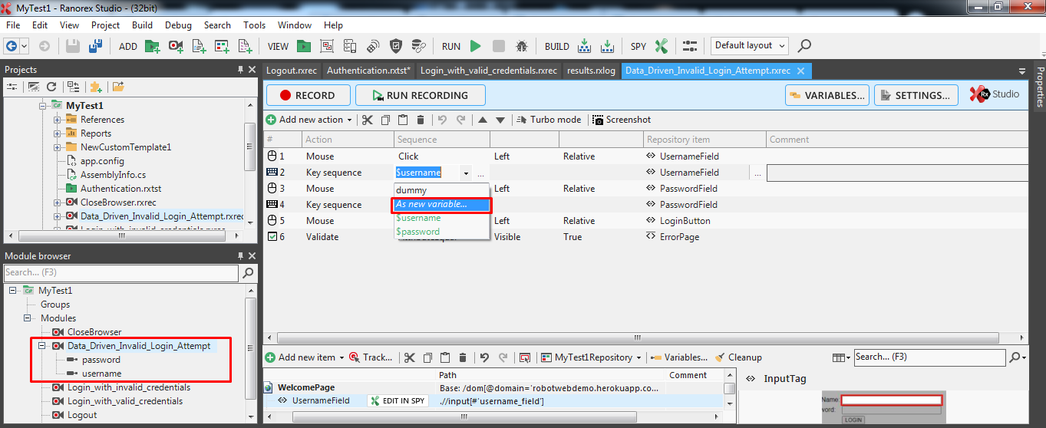The width and height of the screenshot is (1046, 428).
Task: Add a new recording module icon
Action: click(176, 46)
